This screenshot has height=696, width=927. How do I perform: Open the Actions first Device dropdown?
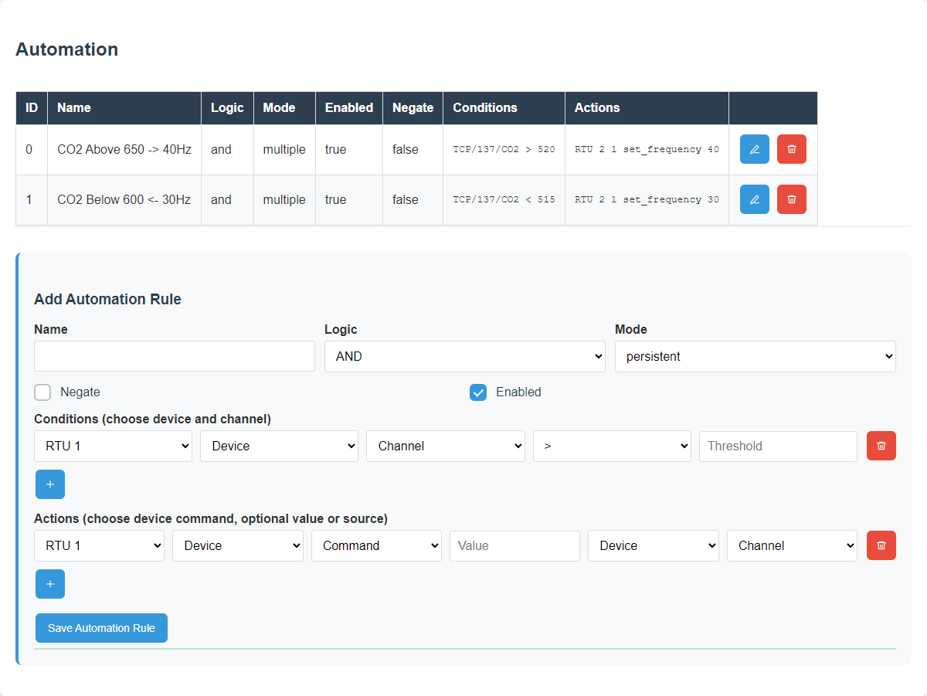(238, 545)
